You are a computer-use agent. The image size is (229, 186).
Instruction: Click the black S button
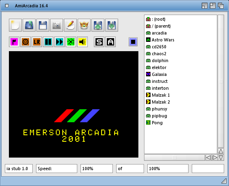pos(99,42)
